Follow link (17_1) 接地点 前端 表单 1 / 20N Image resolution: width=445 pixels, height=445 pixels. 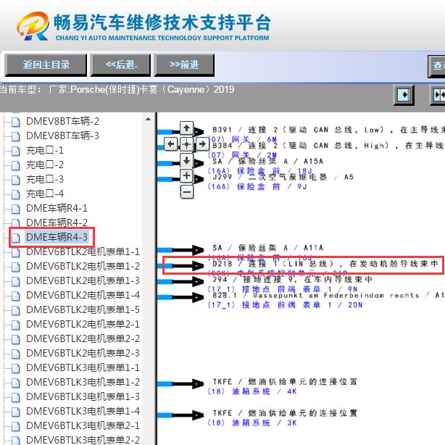coord(285,305)
